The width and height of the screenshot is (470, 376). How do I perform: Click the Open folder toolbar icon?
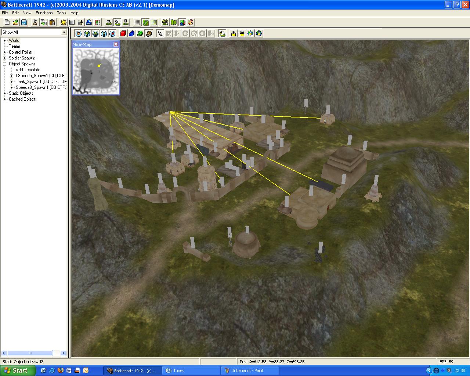[15, 22]
